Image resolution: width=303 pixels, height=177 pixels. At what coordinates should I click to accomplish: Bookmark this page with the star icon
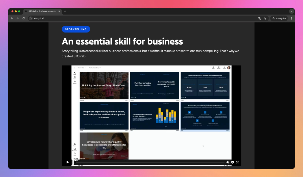pos(265,18)
